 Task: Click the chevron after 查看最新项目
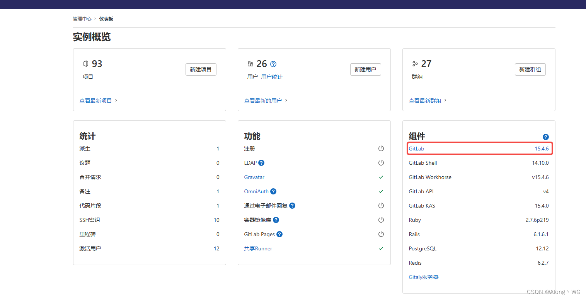(x=116, y=100)
